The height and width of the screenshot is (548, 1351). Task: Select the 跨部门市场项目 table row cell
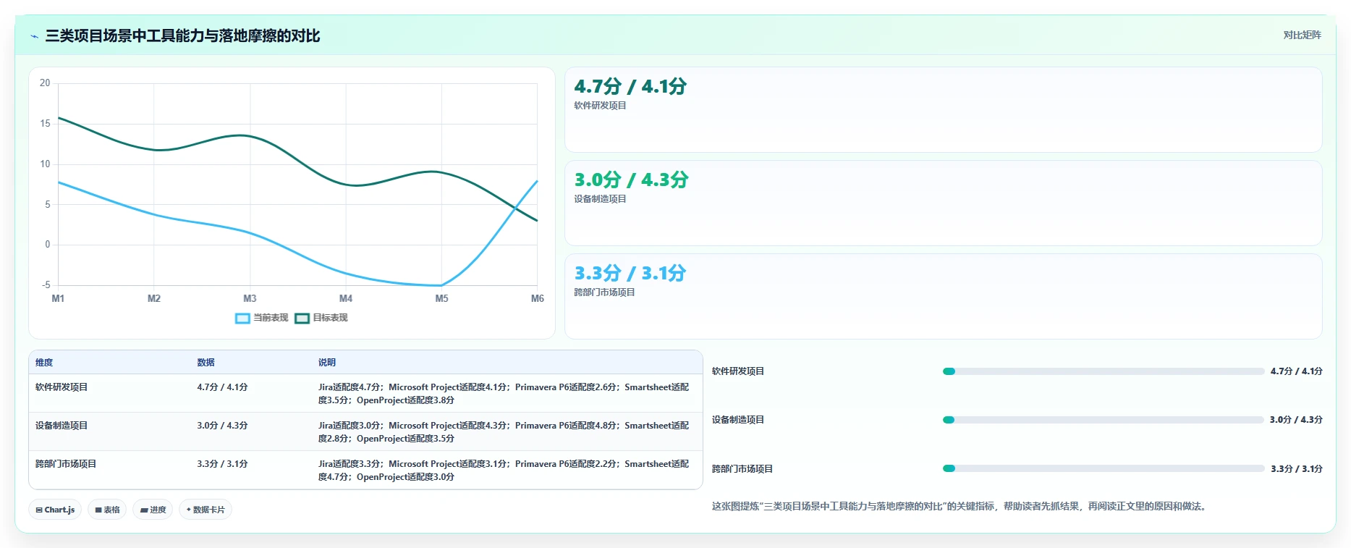tap(66, 464)
